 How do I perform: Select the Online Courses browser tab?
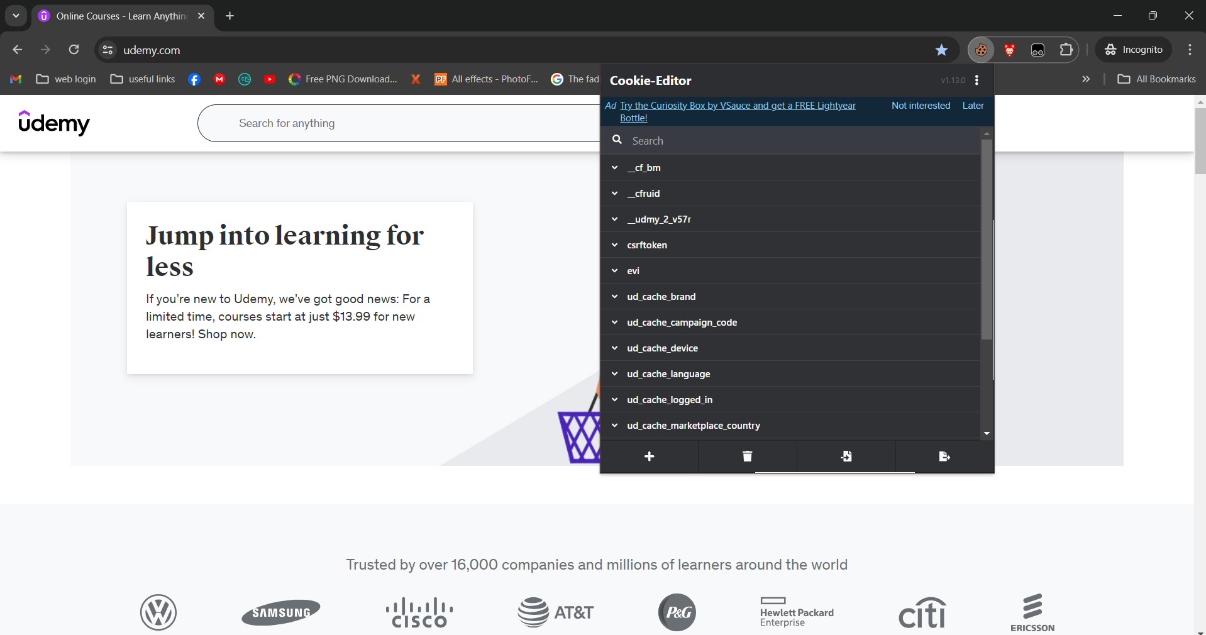[x=122, y=16]
